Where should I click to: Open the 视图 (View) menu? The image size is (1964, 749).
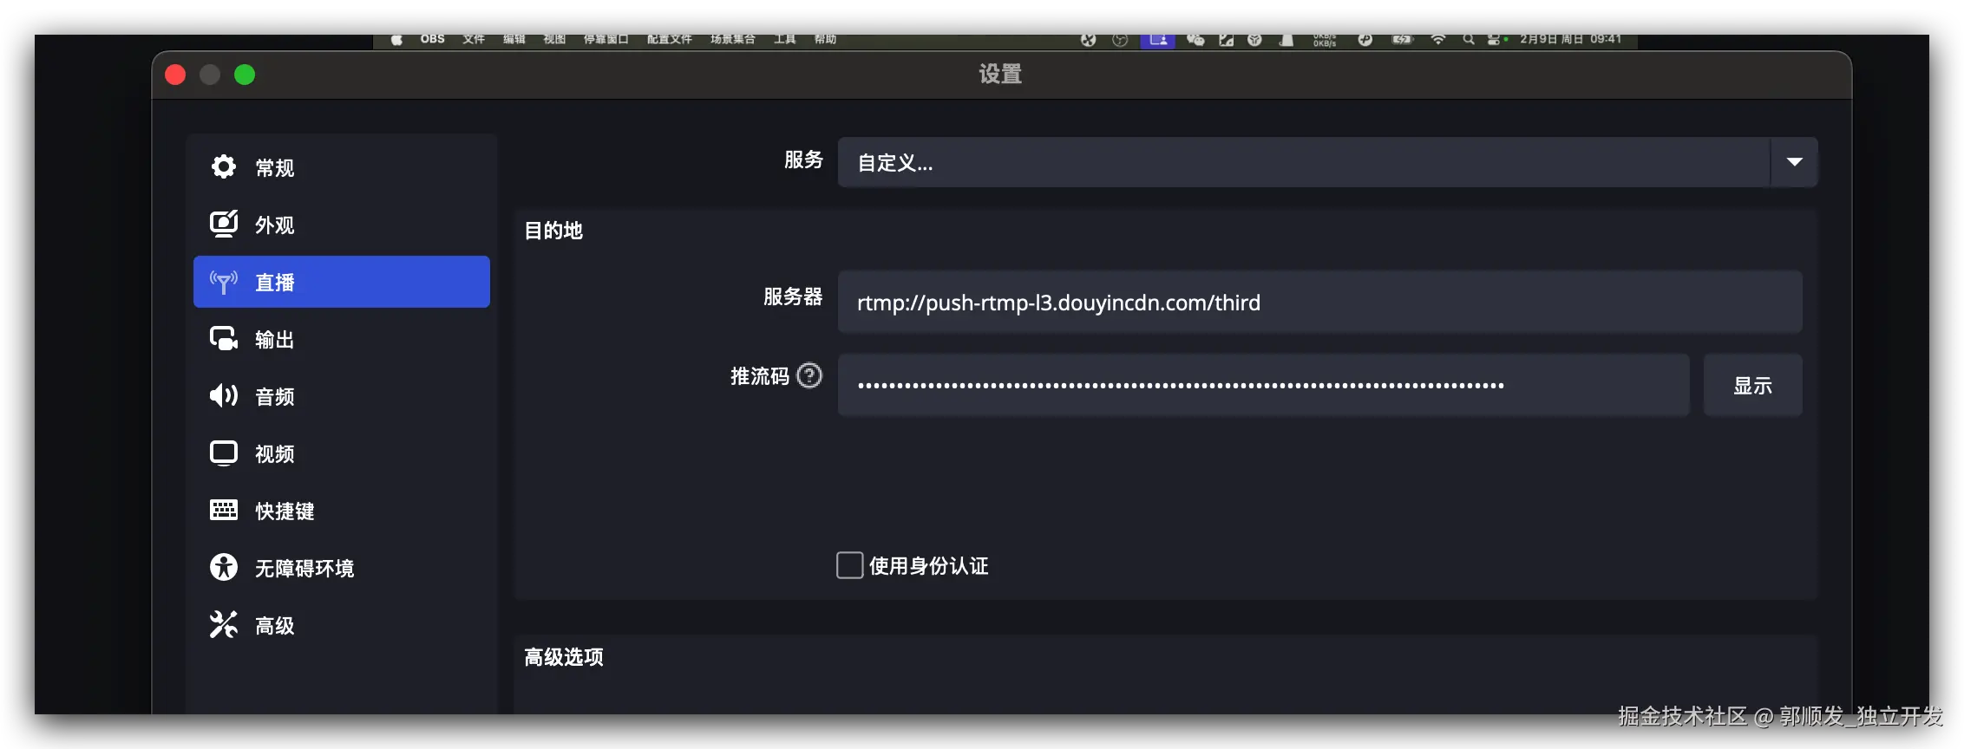click(554, 40)
